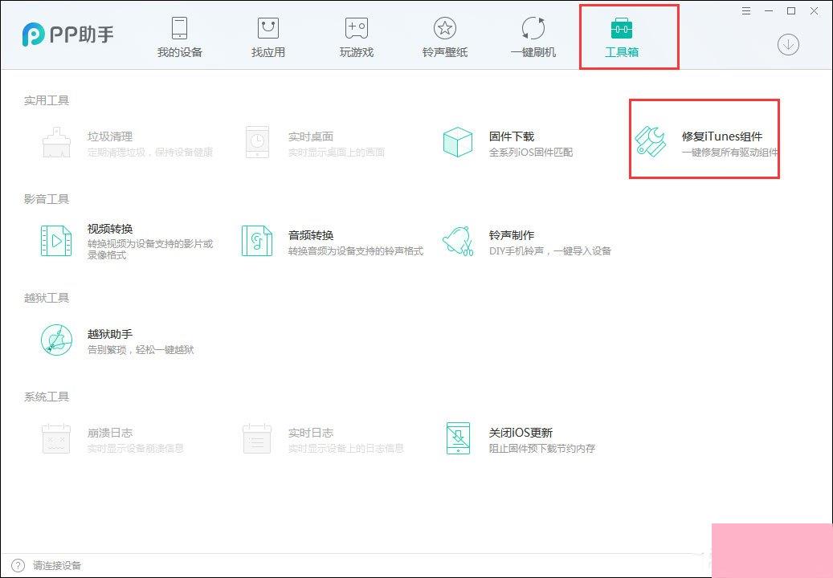
Task: Open 我的设备 phone icon
Action: pyautogui.click(x=180, y=28)
